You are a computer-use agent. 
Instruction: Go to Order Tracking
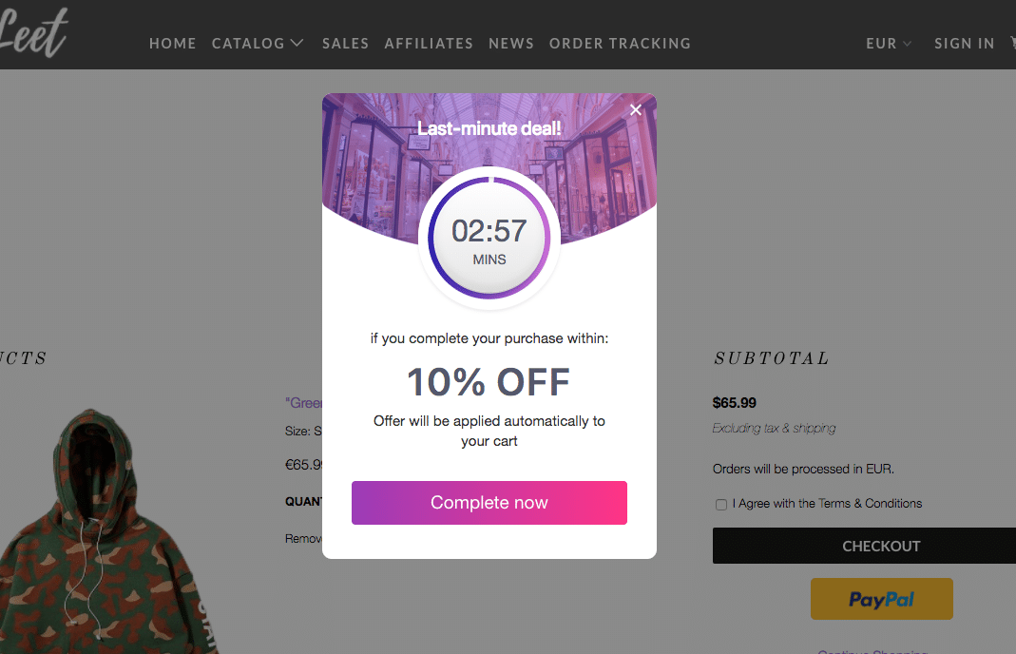(x=620, y=43)
